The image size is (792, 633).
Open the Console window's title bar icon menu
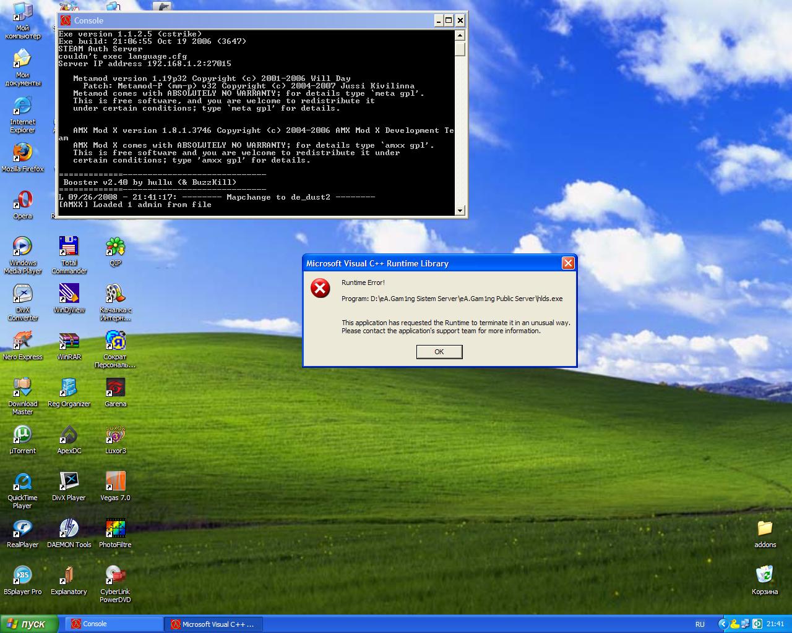(66, 20)
